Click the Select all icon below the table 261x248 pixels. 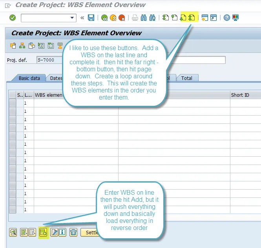point(24,232)
